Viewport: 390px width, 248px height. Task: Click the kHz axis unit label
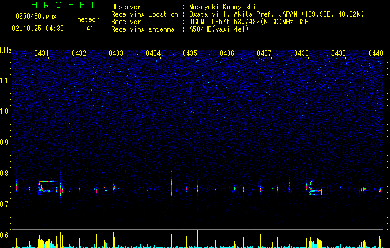[6, 50]
